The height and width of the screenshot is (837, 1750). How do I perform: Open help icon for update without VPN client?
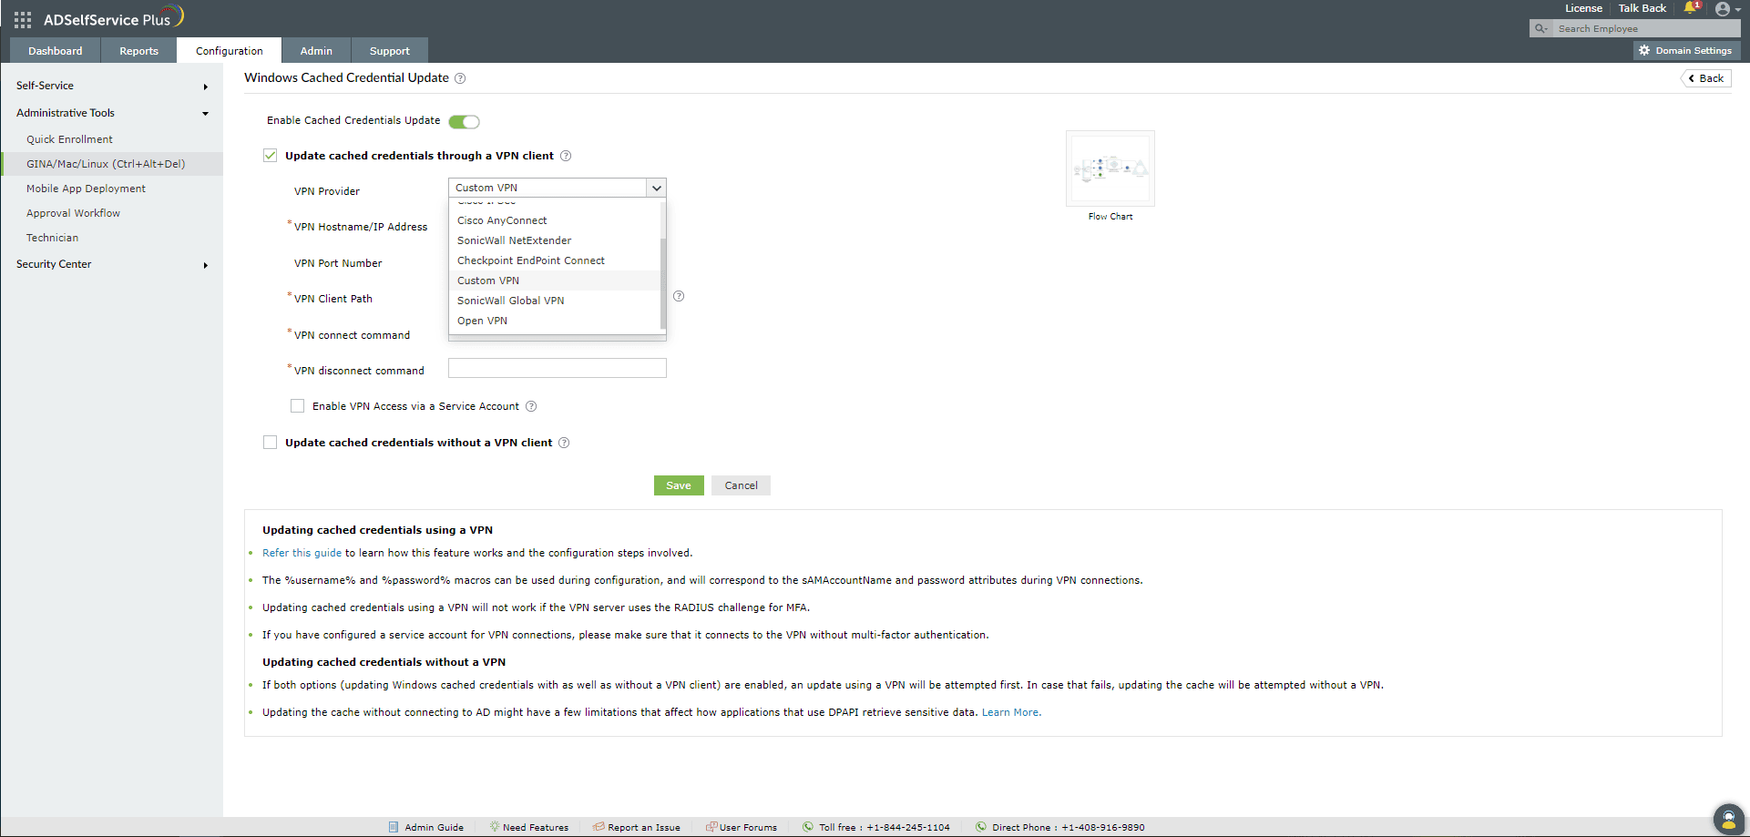click(564, 443)
